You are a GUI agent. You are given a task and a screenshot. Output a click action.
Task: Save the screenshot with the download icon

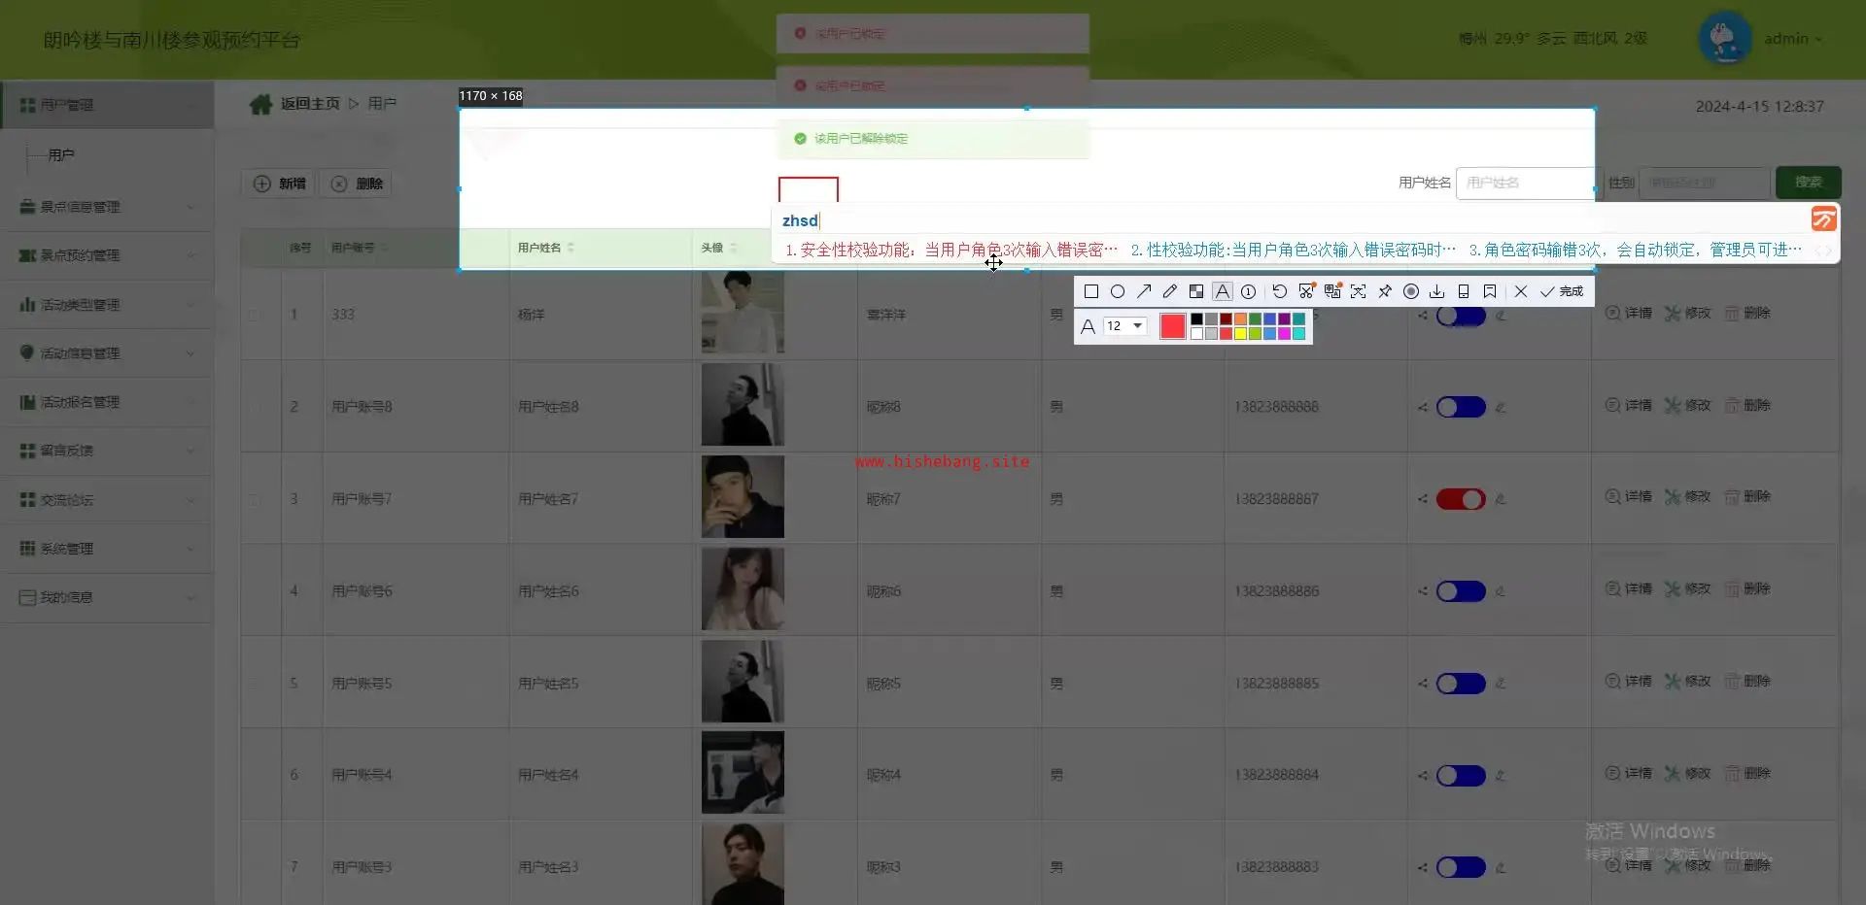(x=1437, y=291)
